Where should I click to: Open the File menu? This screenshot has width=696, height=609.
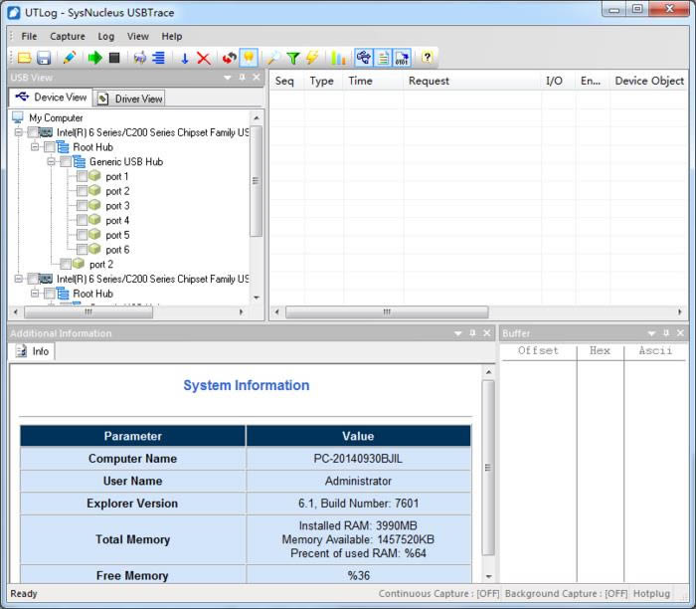click(x=29, y=37)
